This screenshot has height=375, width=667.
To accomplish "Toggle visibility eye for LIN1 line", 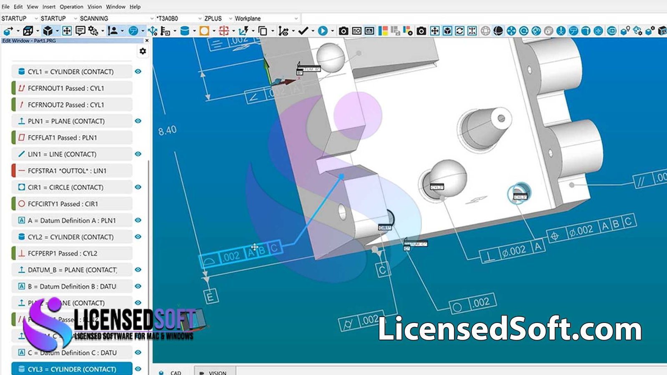I will pyautogui.click(x=138, y=154).
